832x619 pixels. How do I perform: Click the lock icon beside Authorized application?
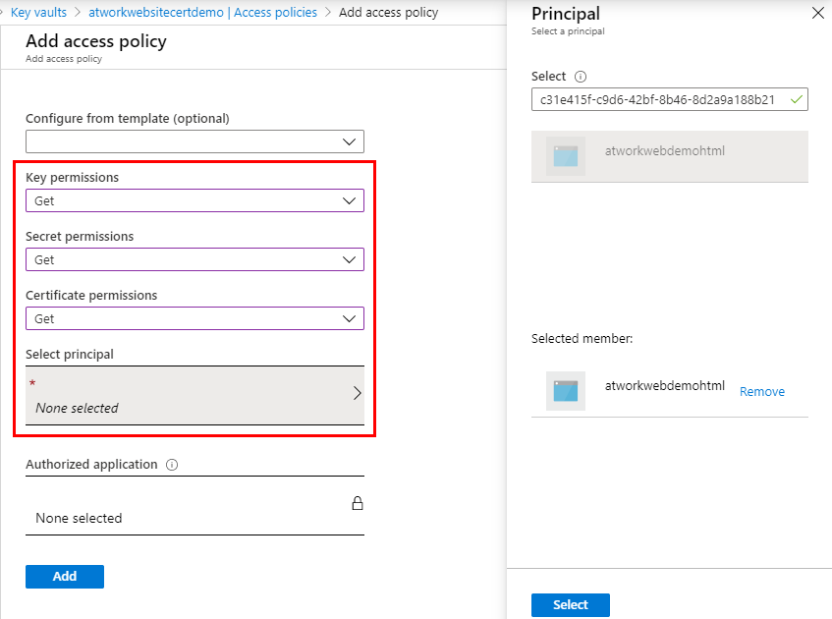point(358,504)
